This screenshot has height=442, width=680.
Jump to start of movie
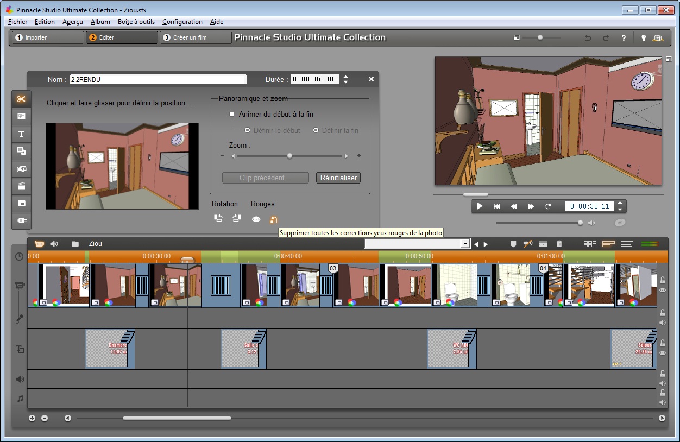pyautogui.click(x=496, y=206)
